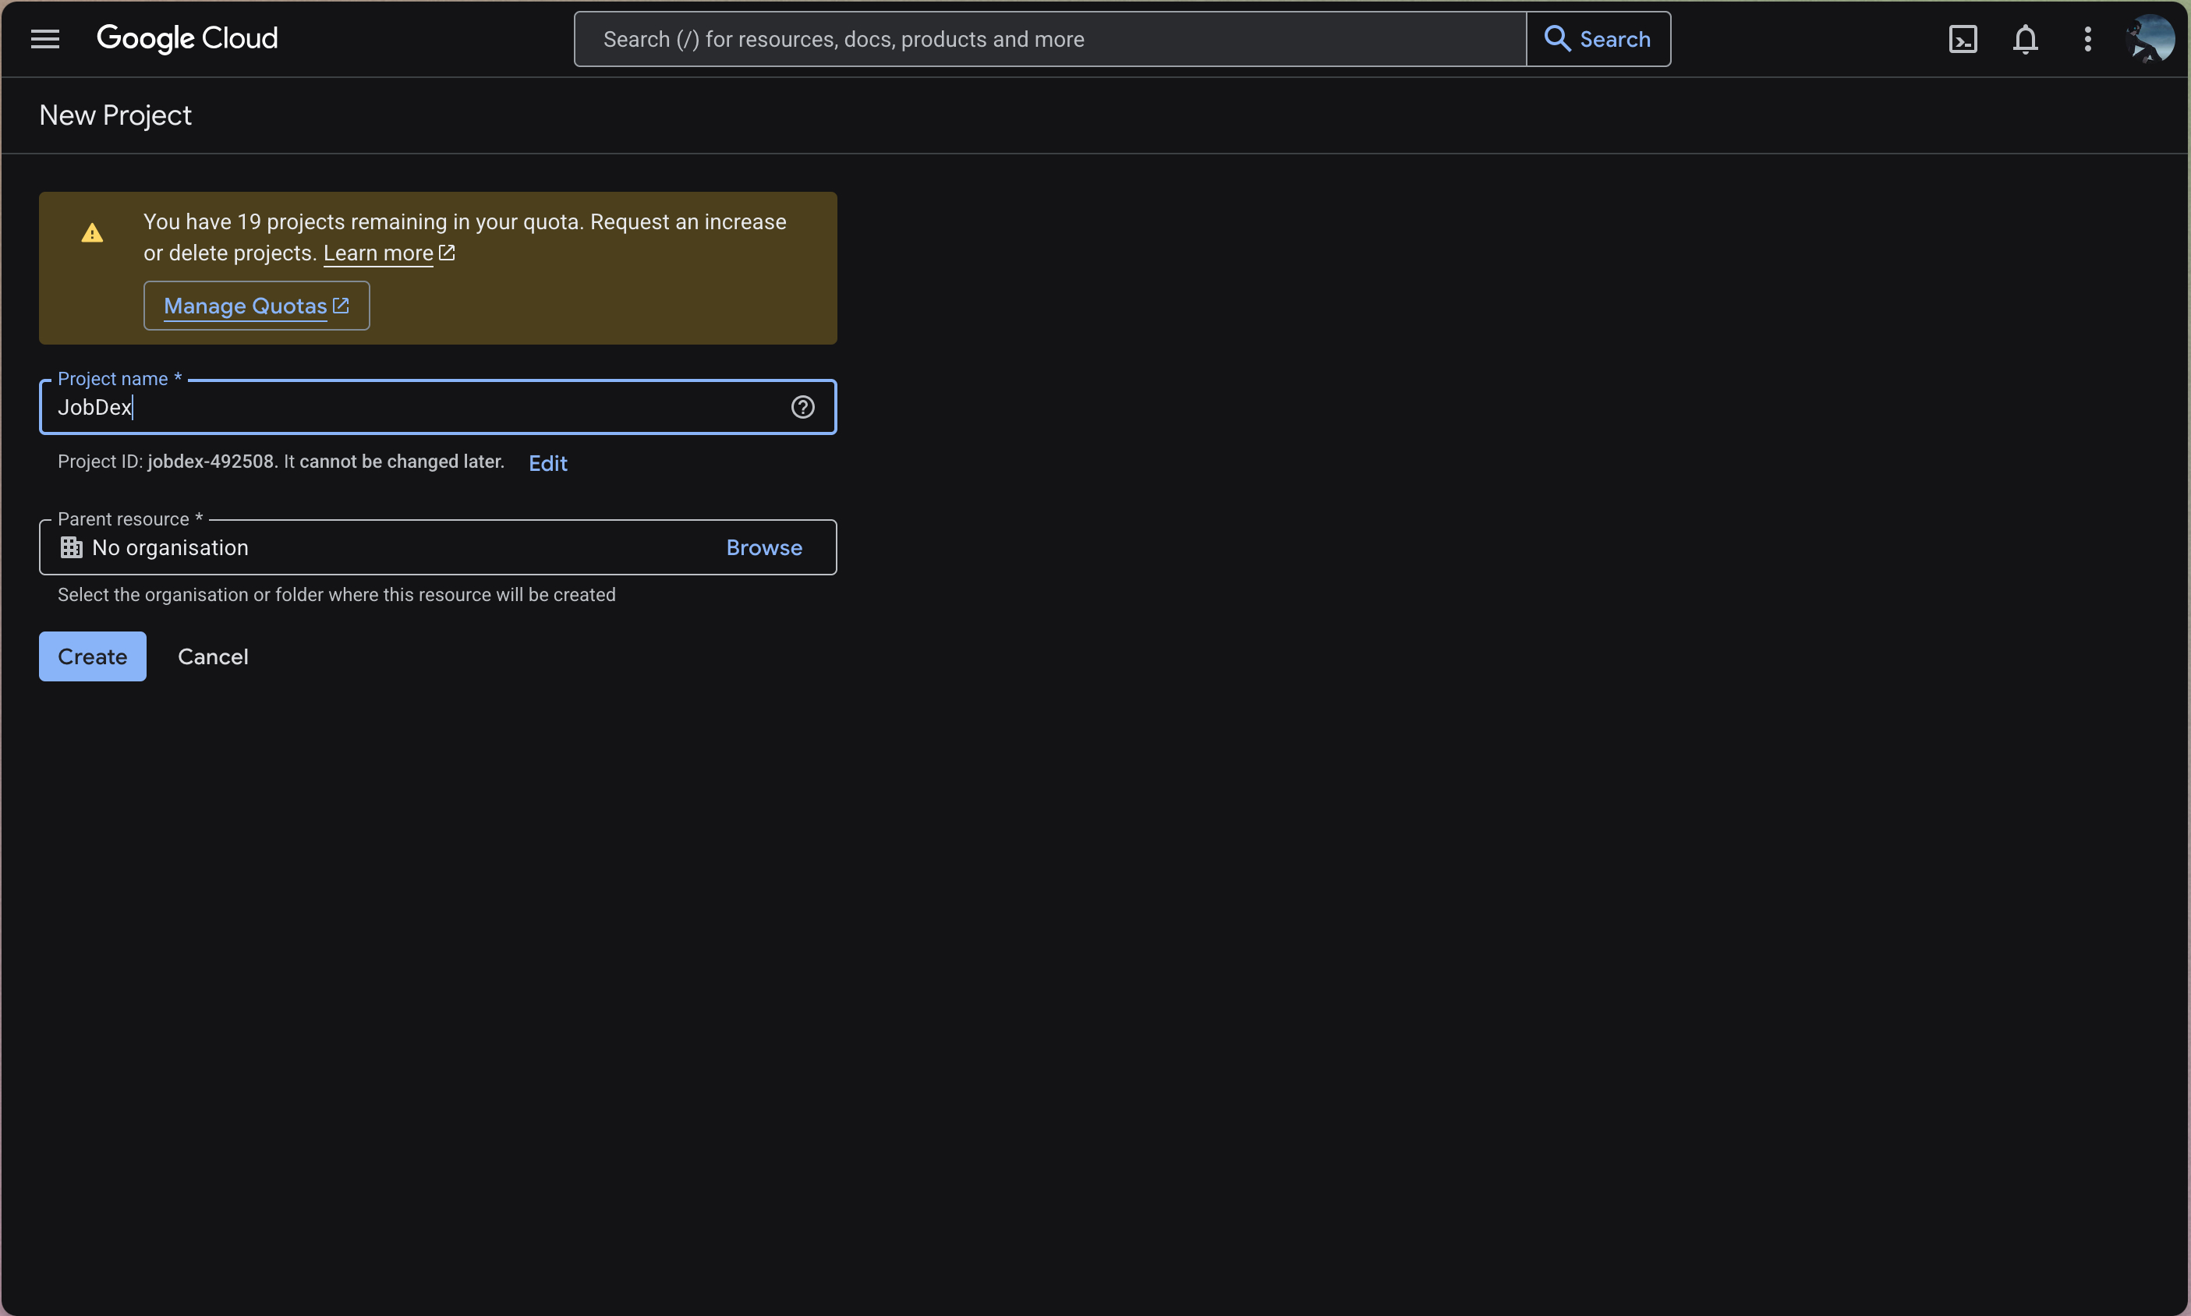The width and height of the screenshot is (2191, 1316).
Task: Click the No organisation parent resource field
Action: [437, 547]
